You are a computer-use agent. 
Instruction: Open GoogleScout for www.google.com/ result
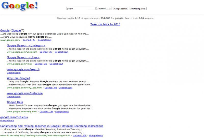(x=44, y=40)
